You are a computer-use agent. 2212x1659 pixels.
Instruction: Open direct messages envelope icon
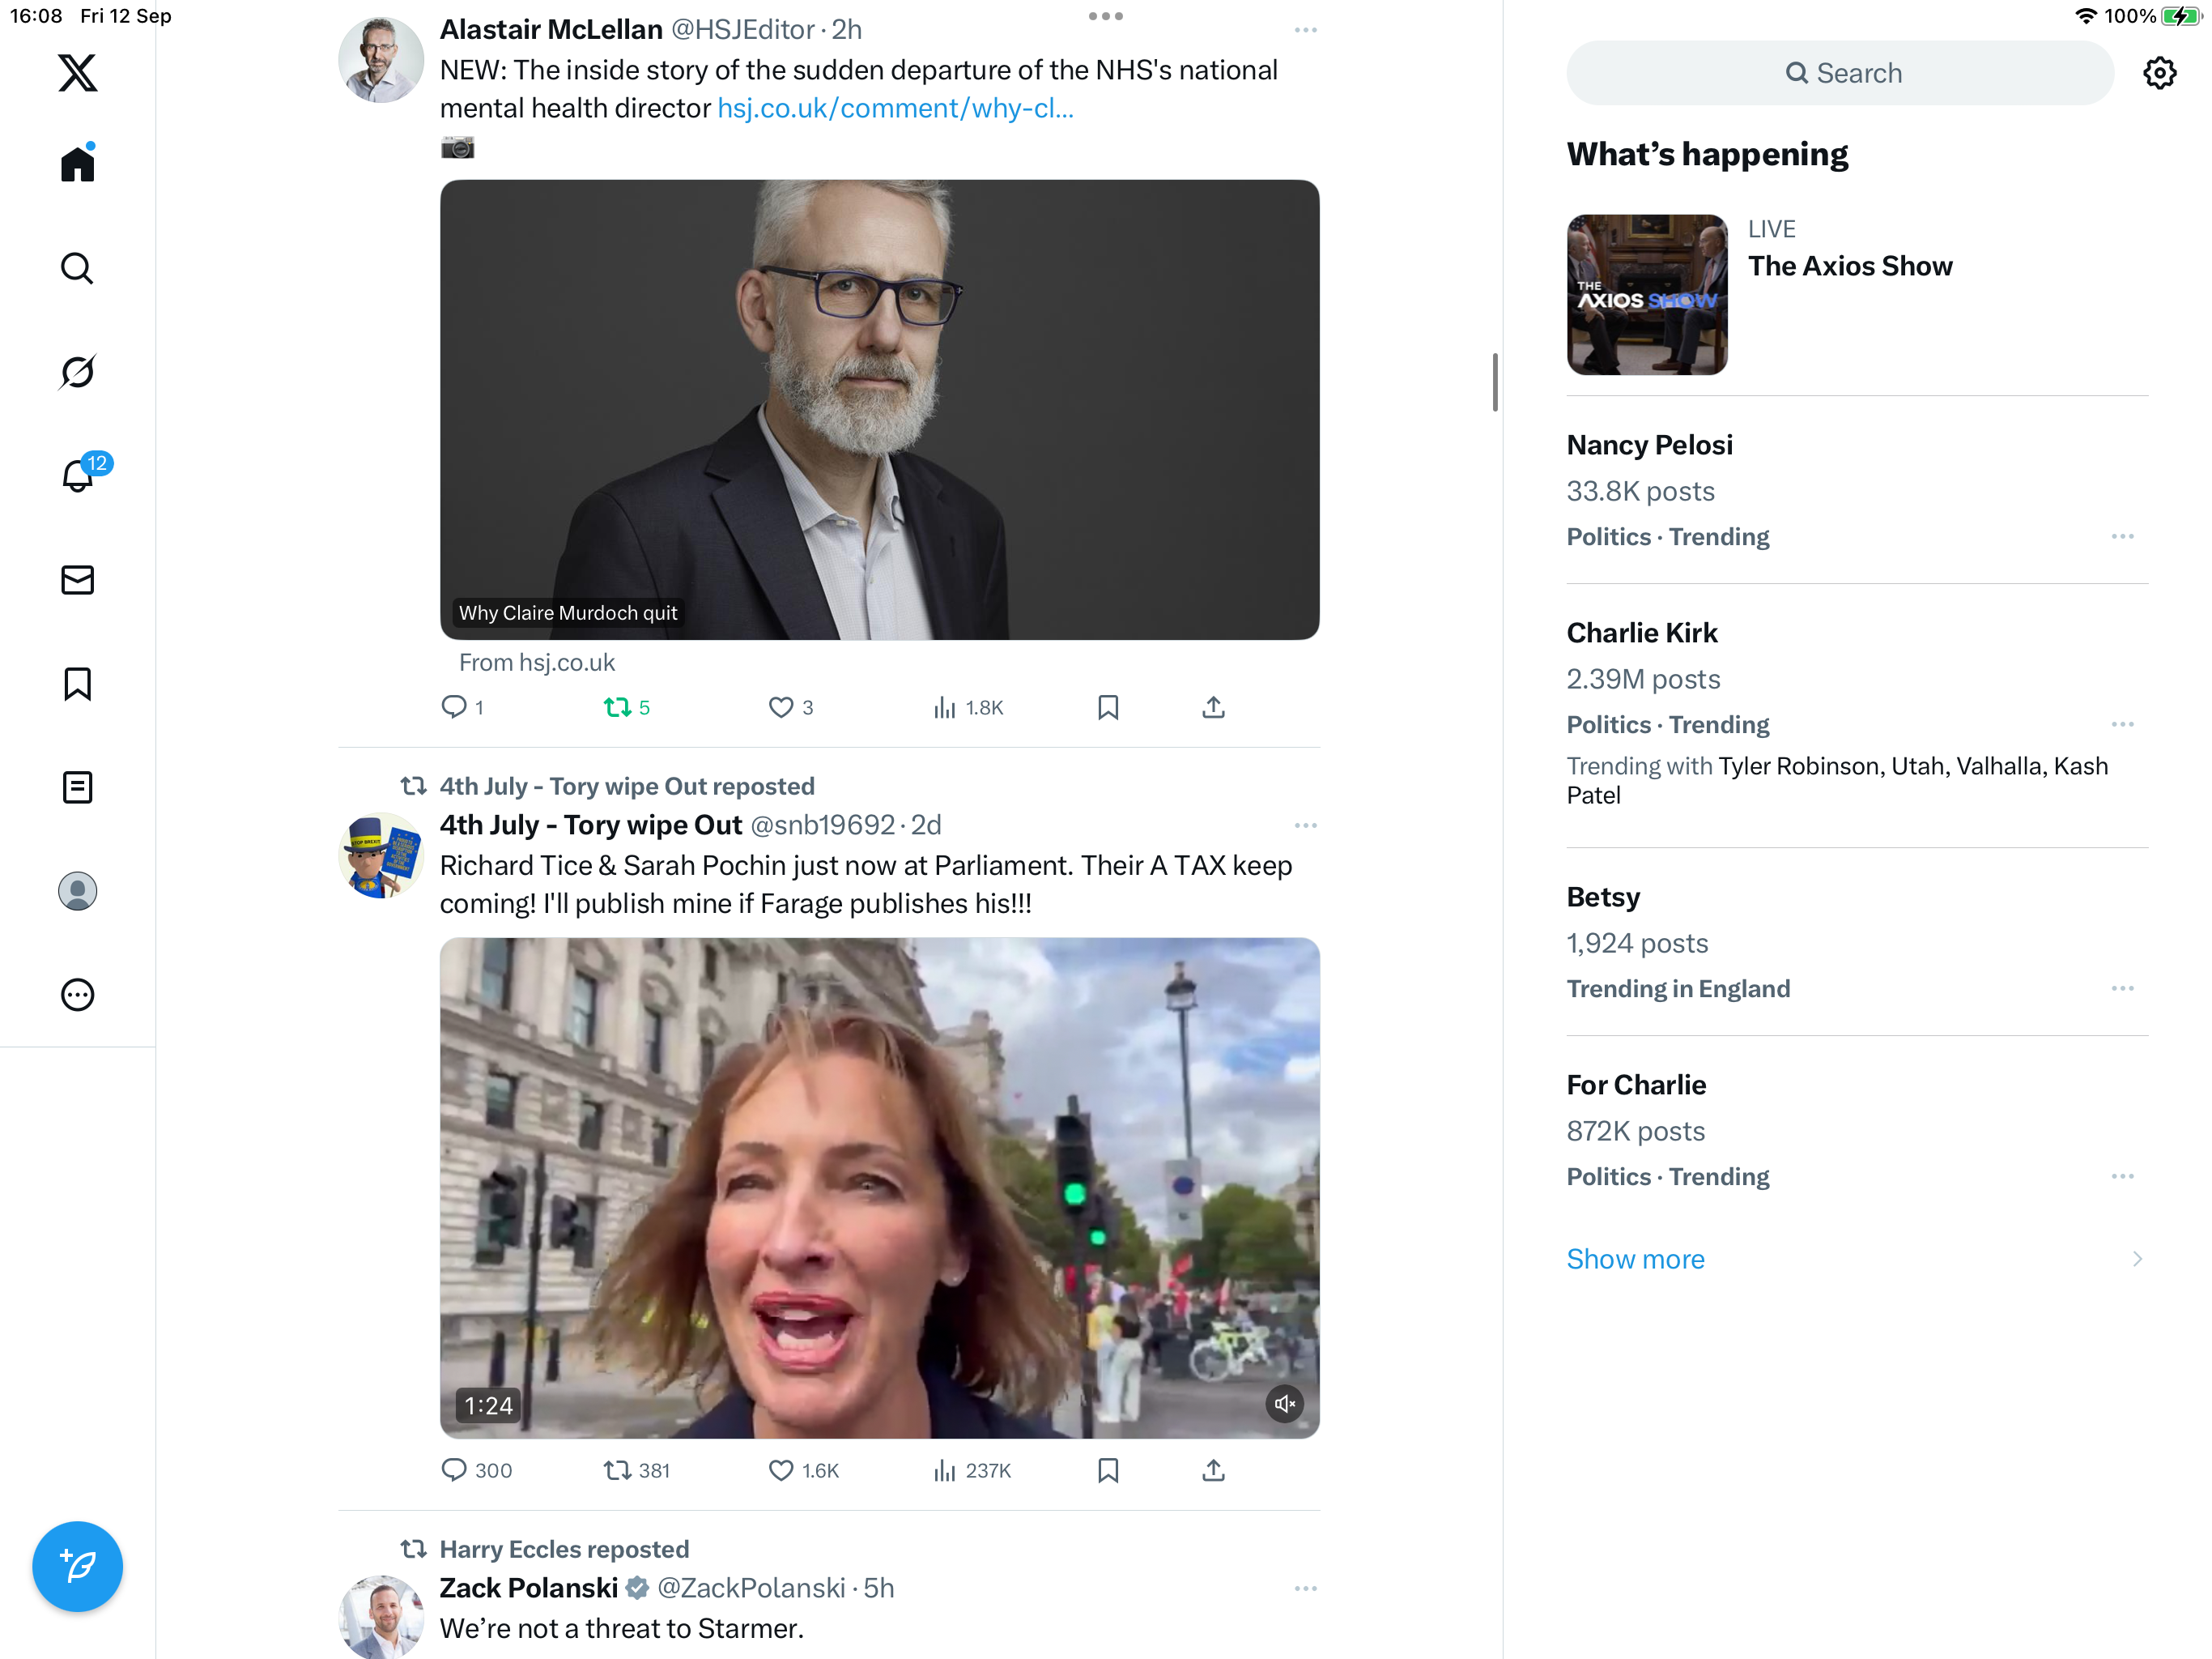pos(77,580)
